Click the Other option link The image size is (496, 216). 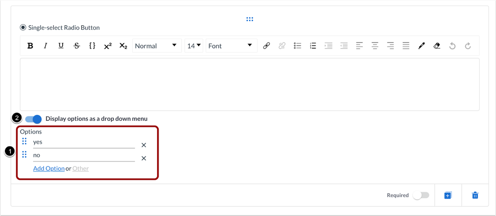pyautogui.click(x=81, y=168)
